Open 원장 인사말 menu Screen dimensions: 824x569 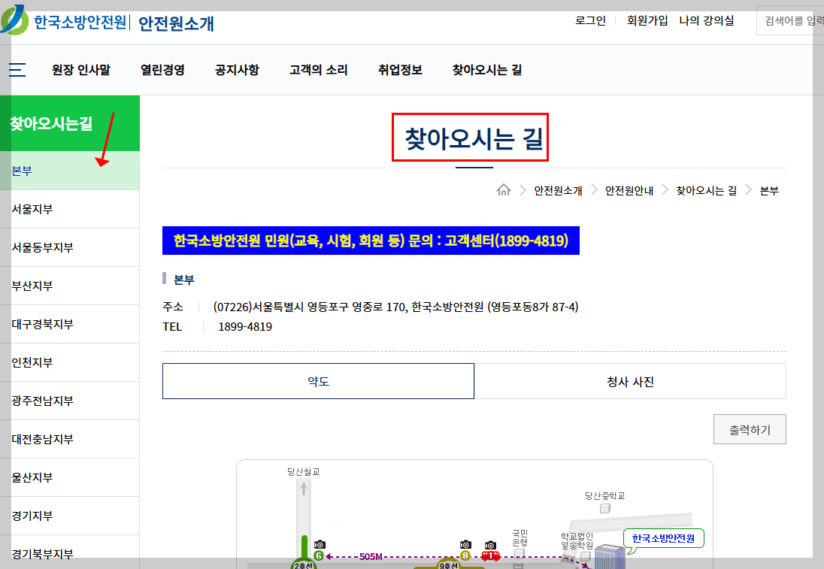[81, 70]
